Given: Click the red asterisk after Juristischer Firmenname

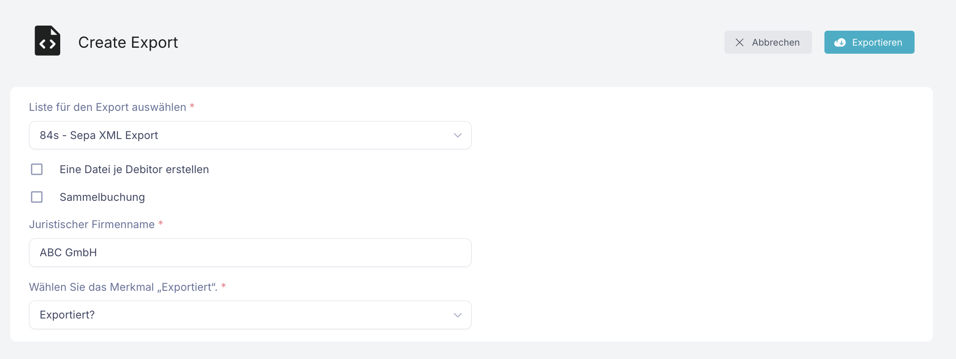Looking at the screenshot, I should click(x=161, y=223).
